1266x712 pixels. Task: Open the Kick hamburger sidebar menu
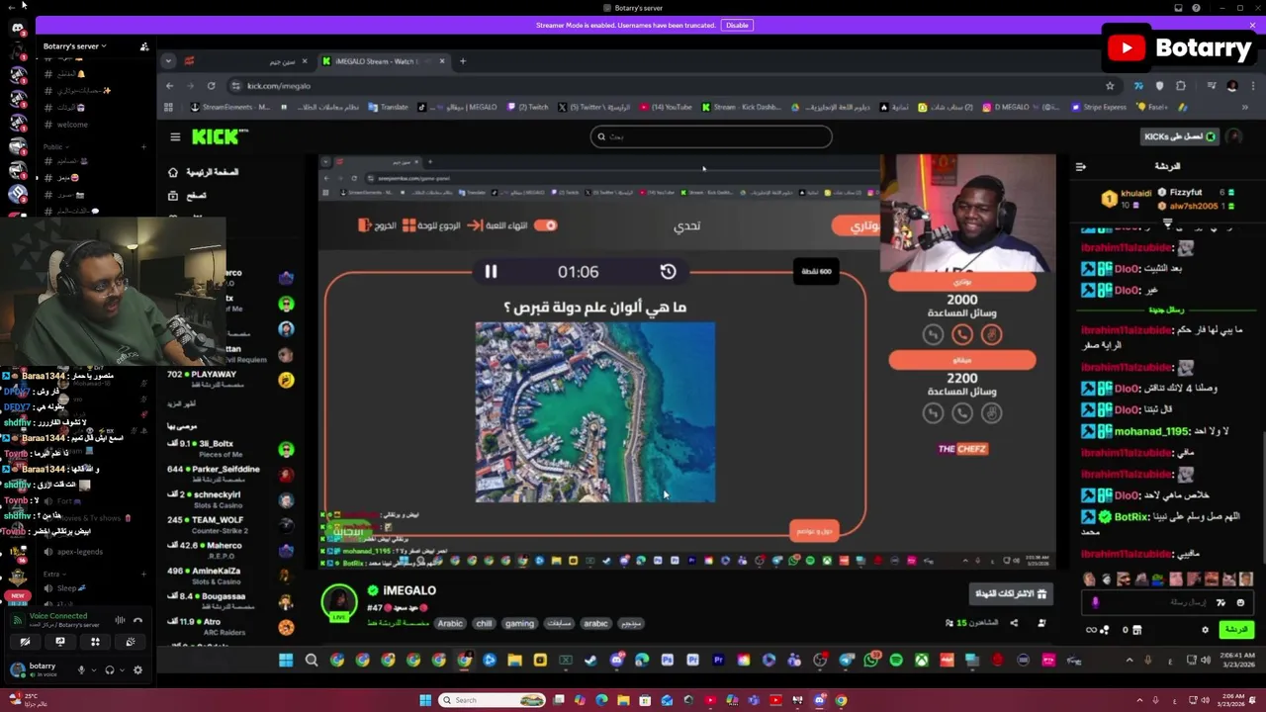(x=175, y=137)
